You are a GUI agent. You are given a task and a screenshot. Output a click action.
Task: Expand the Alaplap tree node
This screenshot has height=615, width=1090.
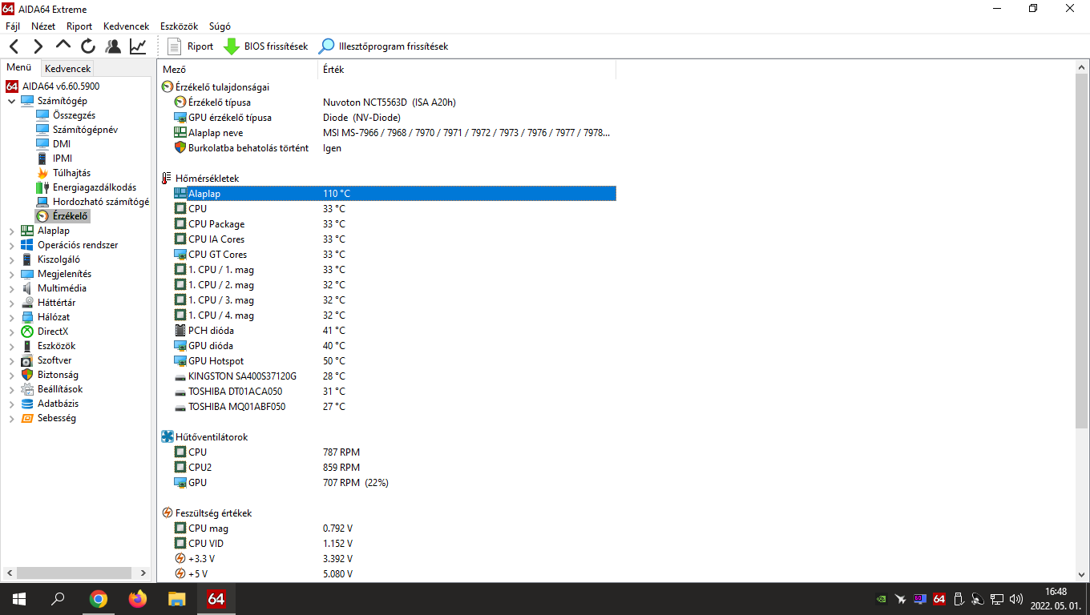tap(11, 231)
